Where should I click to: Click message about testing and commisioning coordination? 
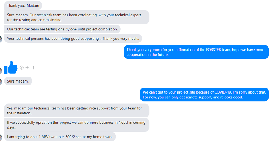[76, 18]
